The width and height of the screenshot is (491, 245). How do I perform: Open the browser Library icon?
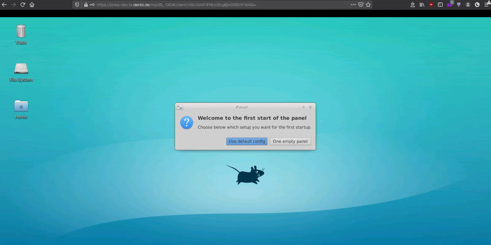click(422, 5)
